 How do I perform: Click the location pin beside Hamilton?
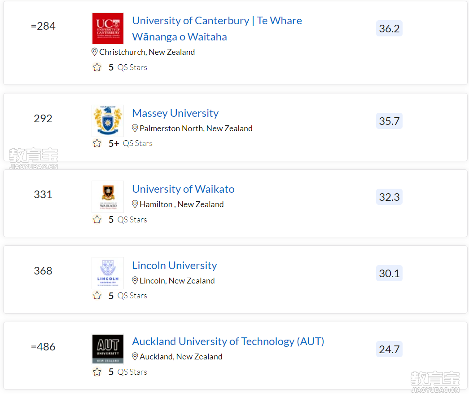[x=135, y=204]
